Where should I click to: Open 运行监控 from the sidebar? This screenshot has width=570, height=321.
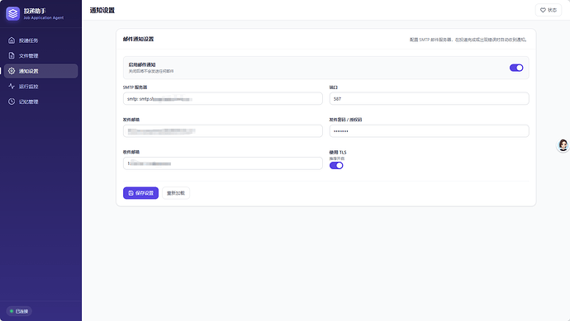[x=40, y=87]
